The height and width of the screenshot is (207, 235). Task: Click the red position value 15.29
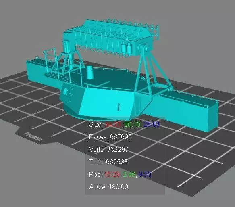pyautogui.click(x=112, y=174)
